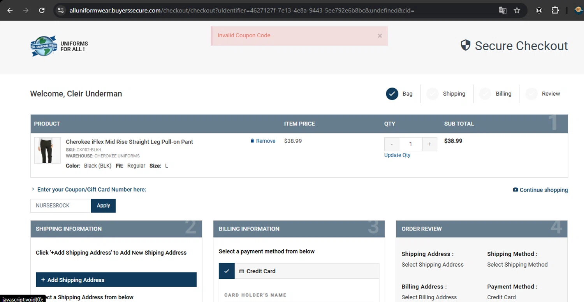Bookmark this page with the star icon
584x302 pixels.
517,10
